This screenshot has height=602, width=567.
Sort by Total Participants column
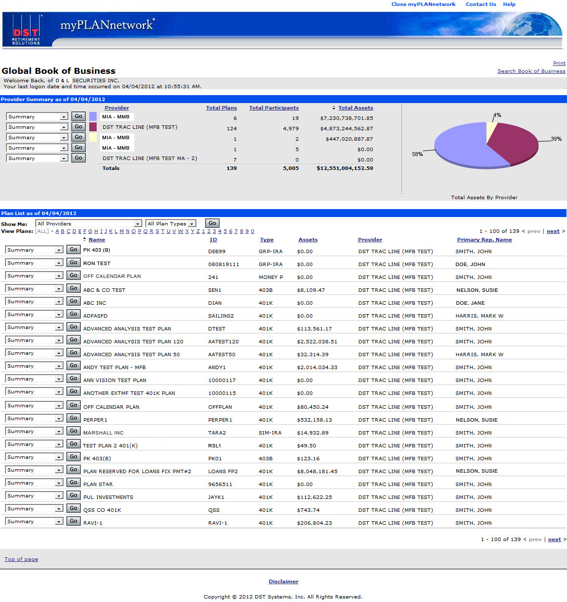274,108
